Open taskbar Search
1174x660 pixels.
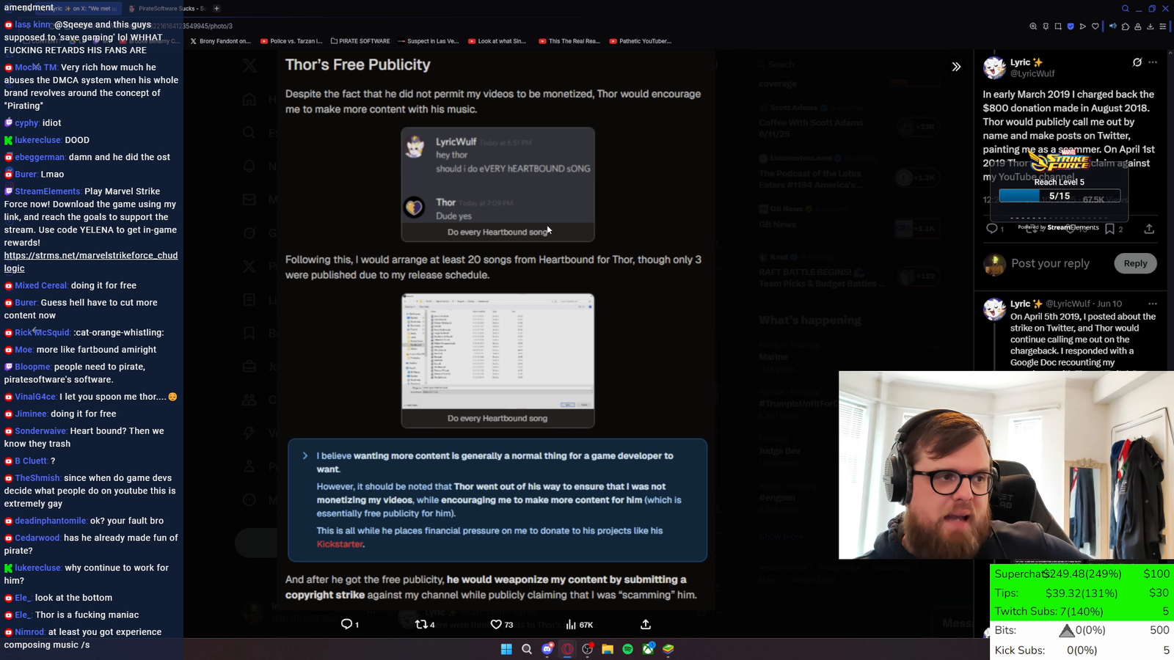pyautogui.click(x=526, y=649)
